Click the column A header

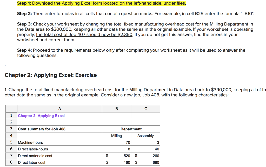click(x=59, y=109)
